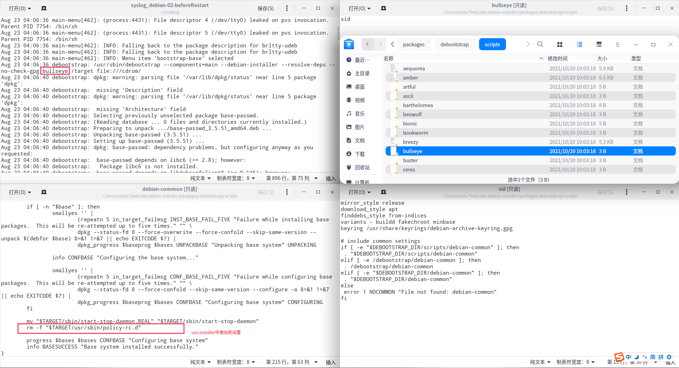This screenshot has height=368, width=679.
Task: Select the scripts breadcrumb folder
Action: (492, 44)
